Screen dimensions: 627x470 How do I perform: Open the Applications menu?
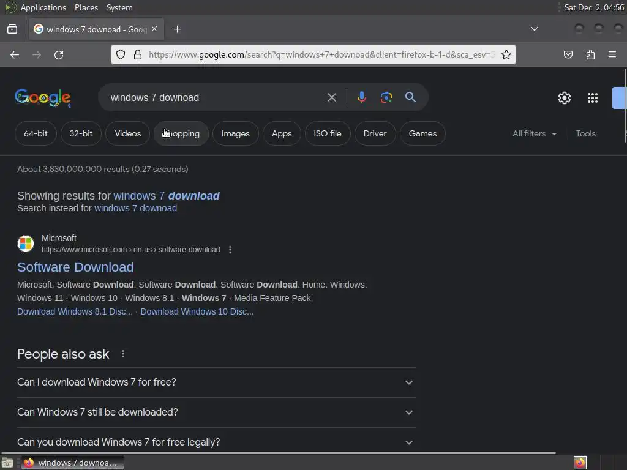(43, 7)
